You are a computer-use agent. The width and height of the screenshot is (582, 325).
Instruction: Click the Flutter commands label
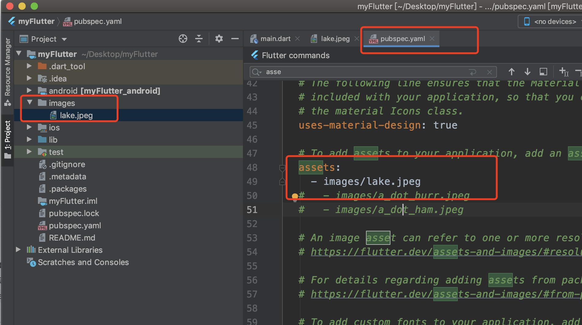[296, 55]
